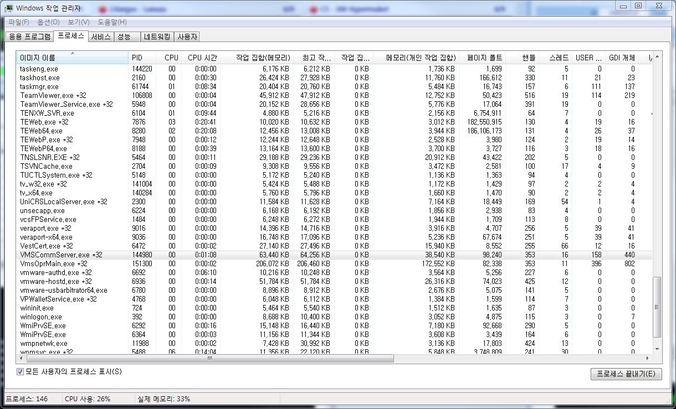Select the VPWalletService.exe *32 process
This screenshot has height=409, width=676.
coord(335,299)
